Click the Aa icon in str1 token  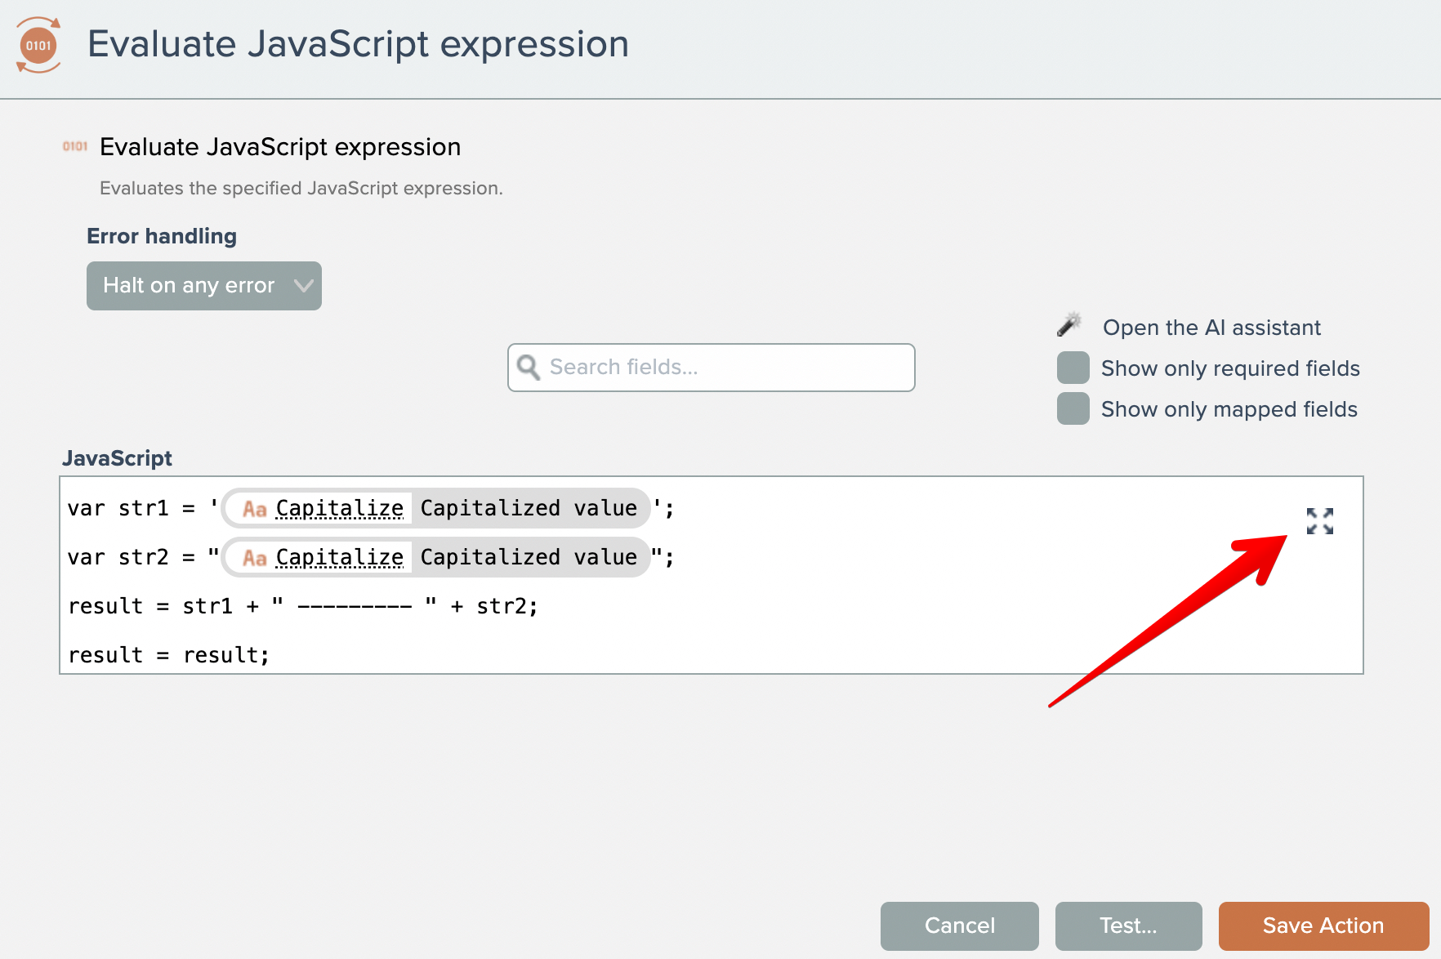(x=255, y=509)
